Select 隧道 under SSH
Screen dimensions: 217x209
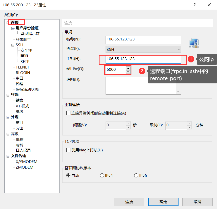[24, 56]
